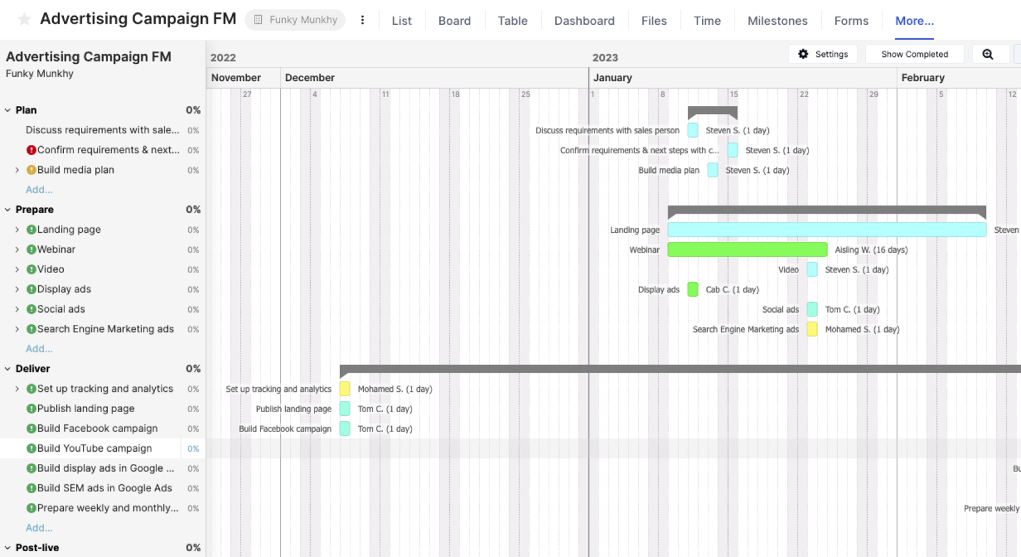1021x557 pixels.
Task: Expand the Build media plan task
Action: [x=17, y=170]
